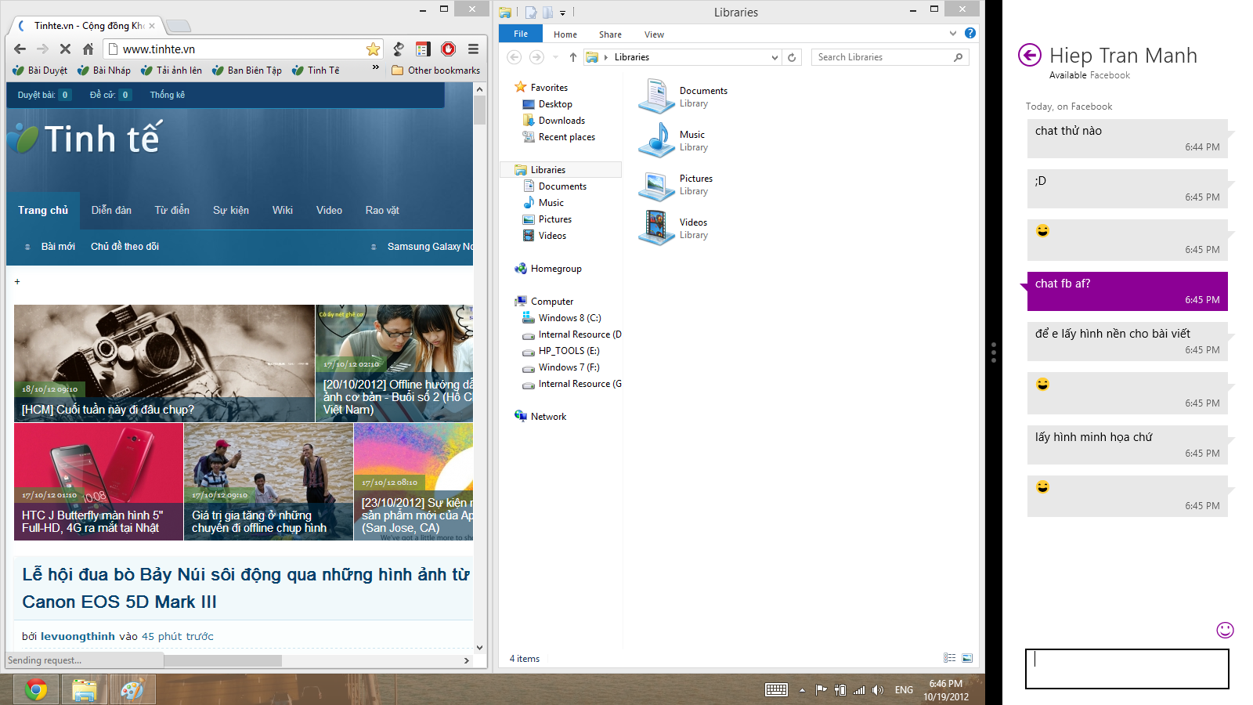Open the Bài Duyệt bookmark
The image size is (1253, 705).
click(40, 70)
